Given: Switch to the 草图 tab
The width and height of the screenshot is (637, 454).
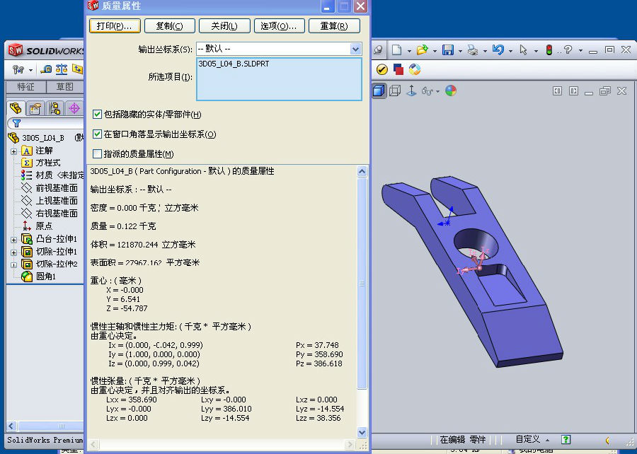Looking at the screenshot, I should click(64, 87).
